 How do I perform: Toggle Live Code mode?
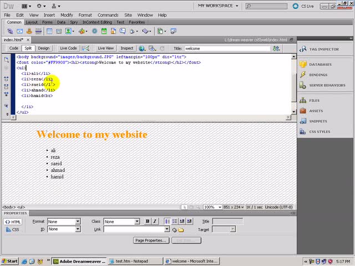68,48
